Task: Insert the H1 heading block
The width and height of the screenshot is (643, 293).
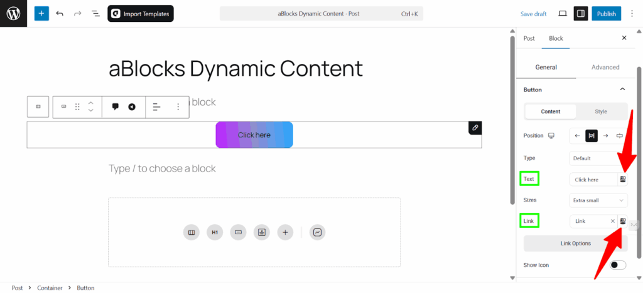Action: click(215, 232)
